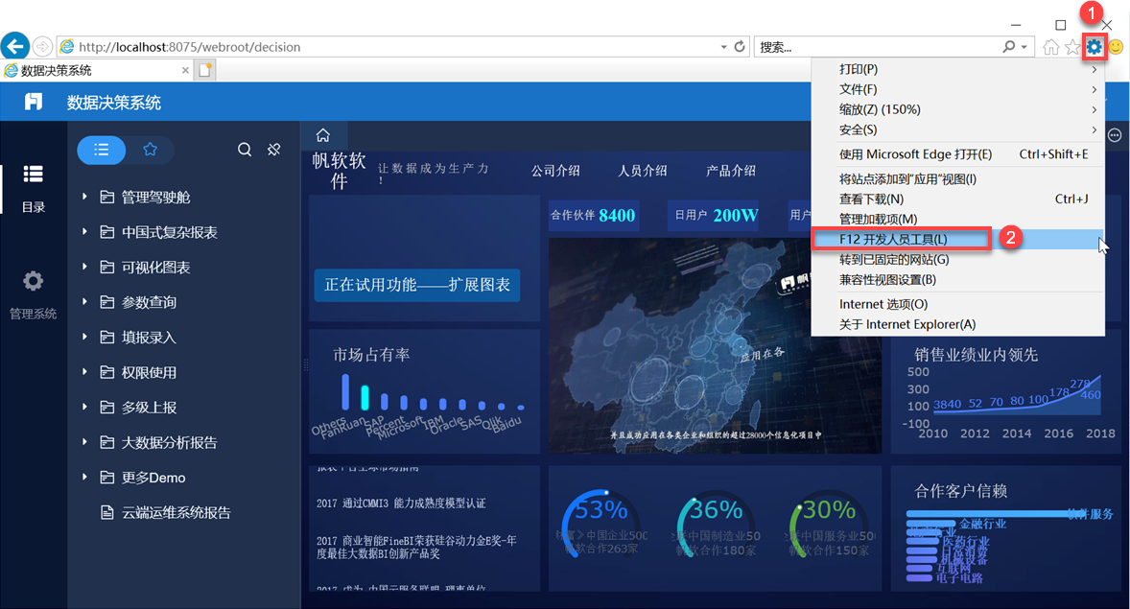Switch to favorites star view toggle
The width and height of the screenshot is (1130, 609).
(x=150, y=150)
